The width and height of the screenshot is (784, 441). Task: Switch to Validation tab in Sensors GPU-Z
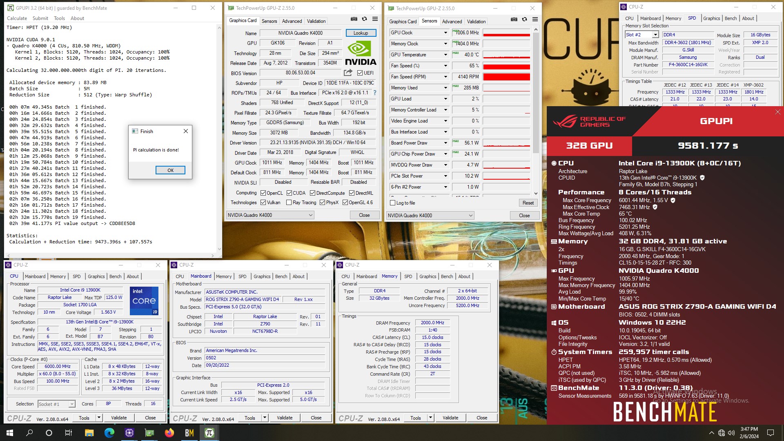476,22
